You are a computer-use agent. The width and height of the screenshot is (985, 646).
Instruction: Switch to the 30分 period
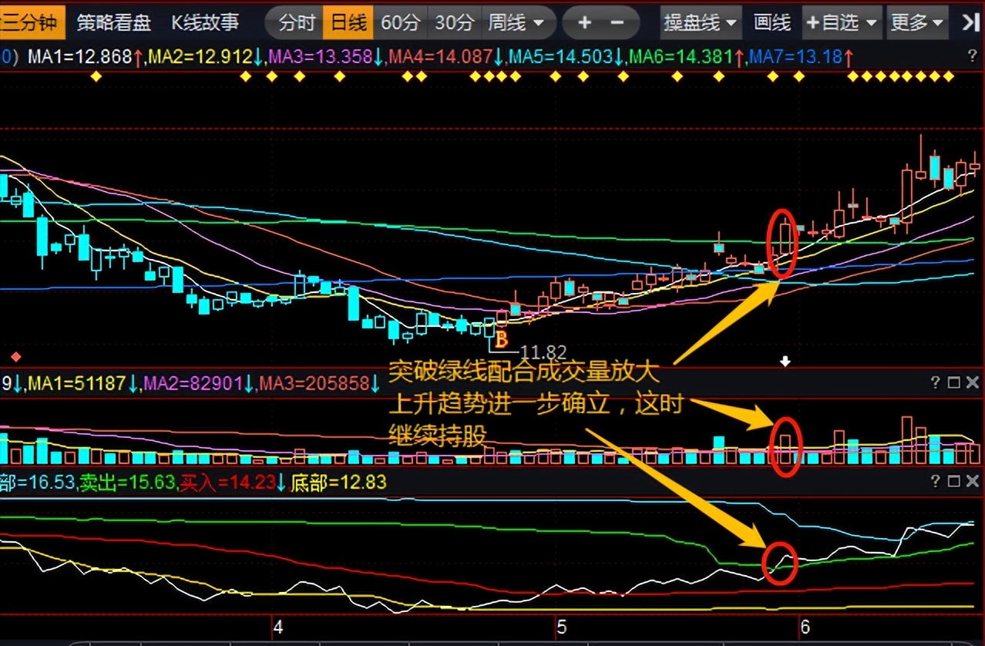click(454, 22)
